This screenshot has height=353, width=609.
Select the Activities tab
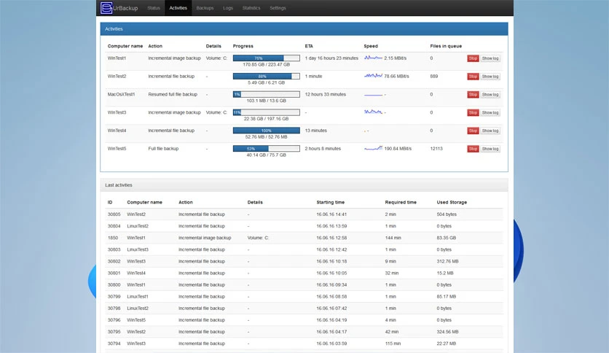coord(178,8)
